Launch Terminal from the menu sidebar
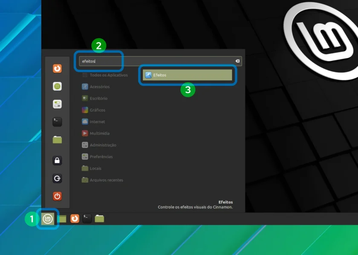Image resolution: width=358 pixels, height=255 pixels. click(57, 122)
